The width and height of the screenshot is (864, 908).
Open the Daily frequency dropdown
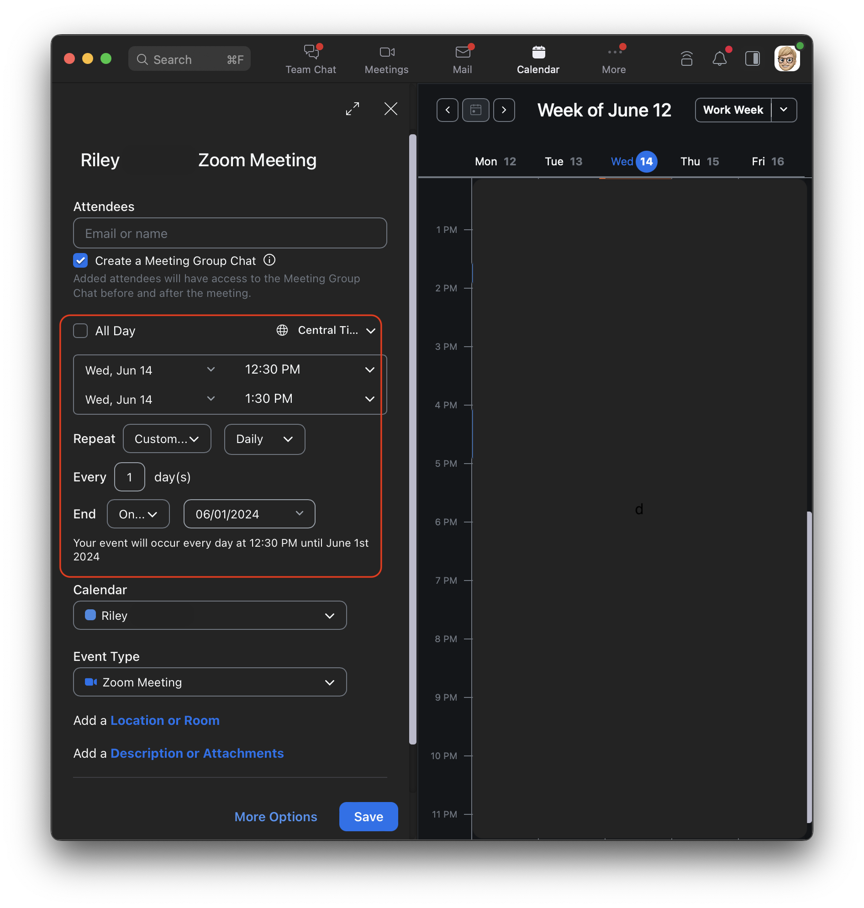pyautogui.click(x=264, y=439)
